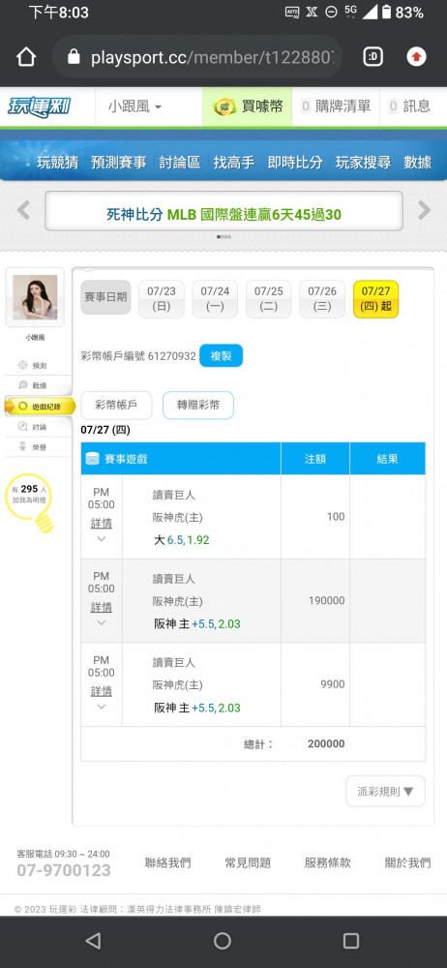Image resolution: width=447 pixels, height=968 pixels.
Task: Open the browser tab switcher icon
Action: [x=373, y=57]
